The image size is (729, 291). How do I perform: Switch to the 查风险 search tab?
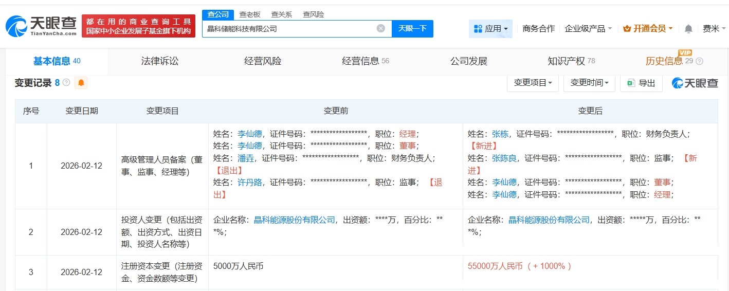point(313,14)
